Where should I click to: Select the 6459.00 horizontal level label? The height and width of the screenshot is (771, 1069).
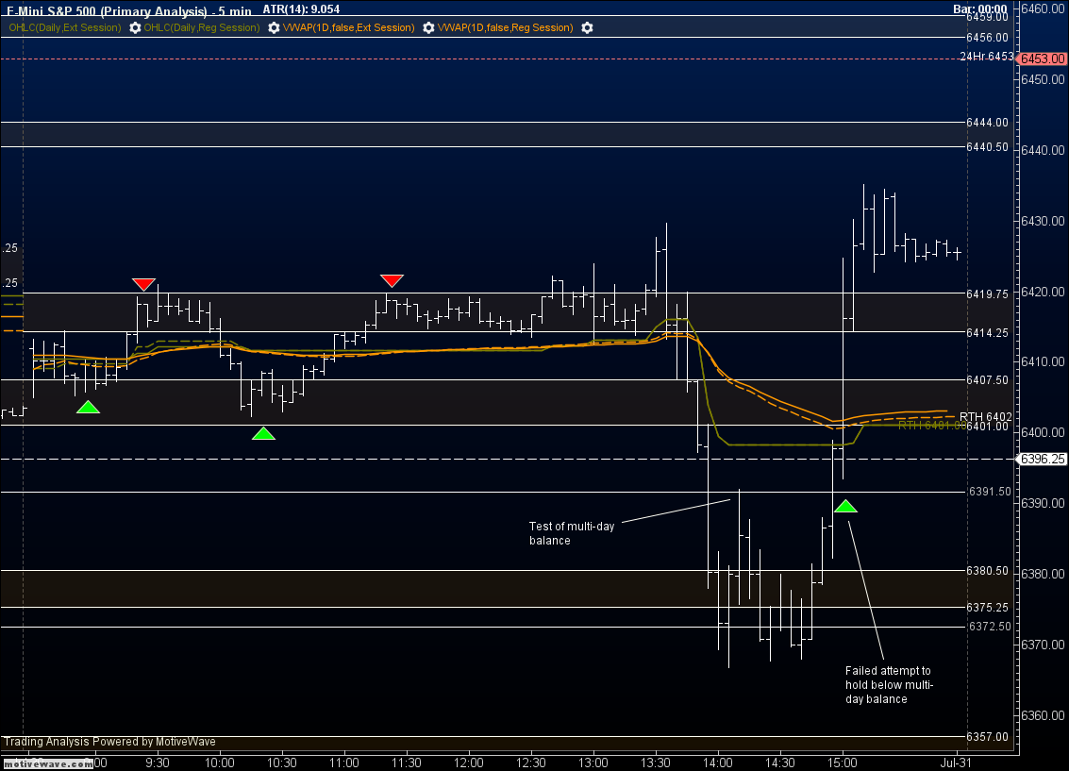click(x=987, y=16)
